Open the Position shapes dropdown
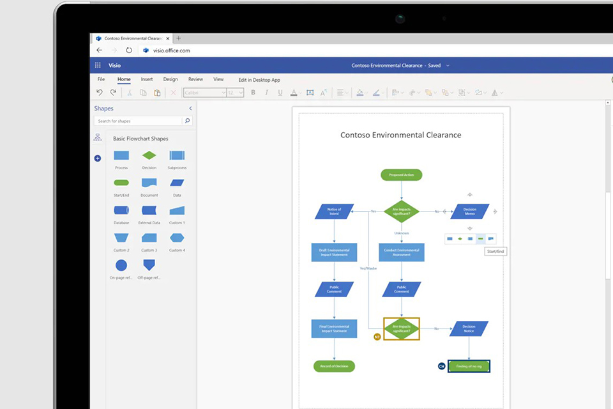 tap(414, 93)
